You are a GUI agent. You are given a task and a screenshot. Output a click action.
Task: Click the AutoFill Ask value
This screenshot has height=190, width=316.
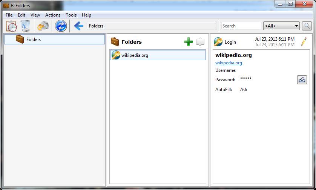[244, 90]
